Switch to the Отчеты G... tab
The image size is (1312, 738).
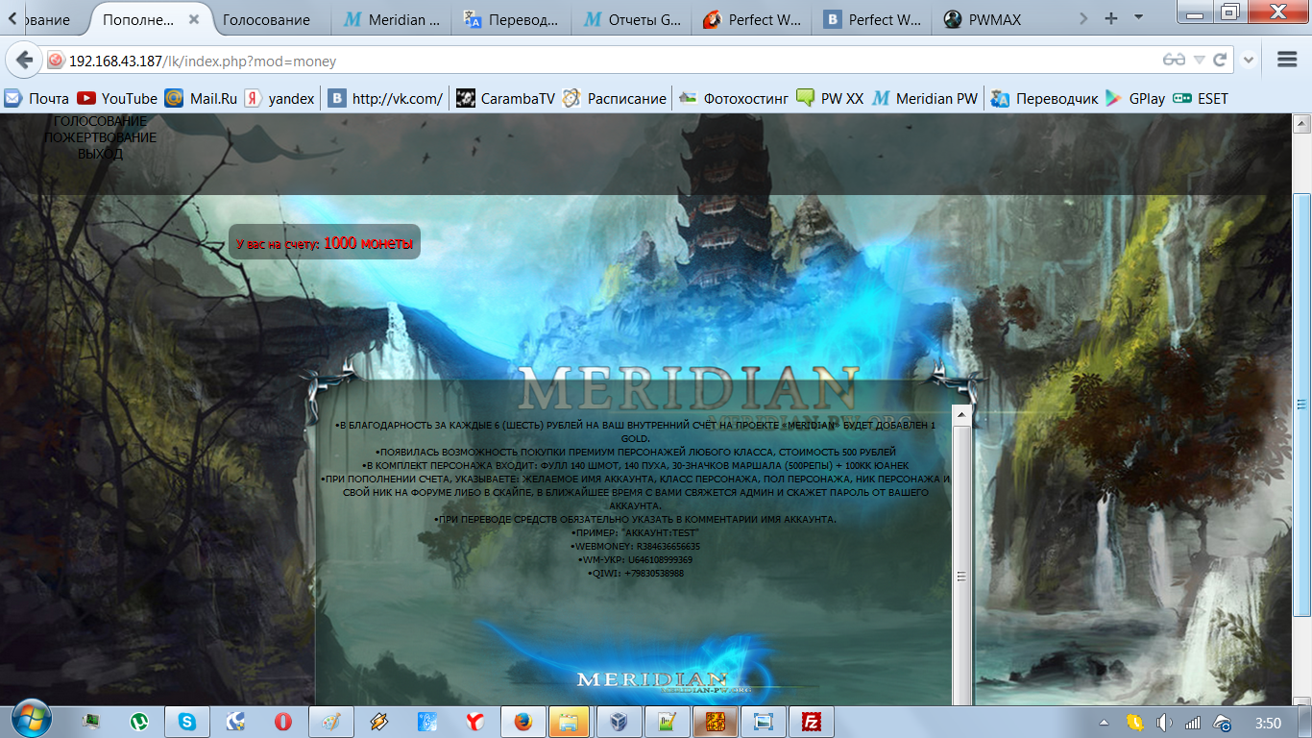point(632,19)
